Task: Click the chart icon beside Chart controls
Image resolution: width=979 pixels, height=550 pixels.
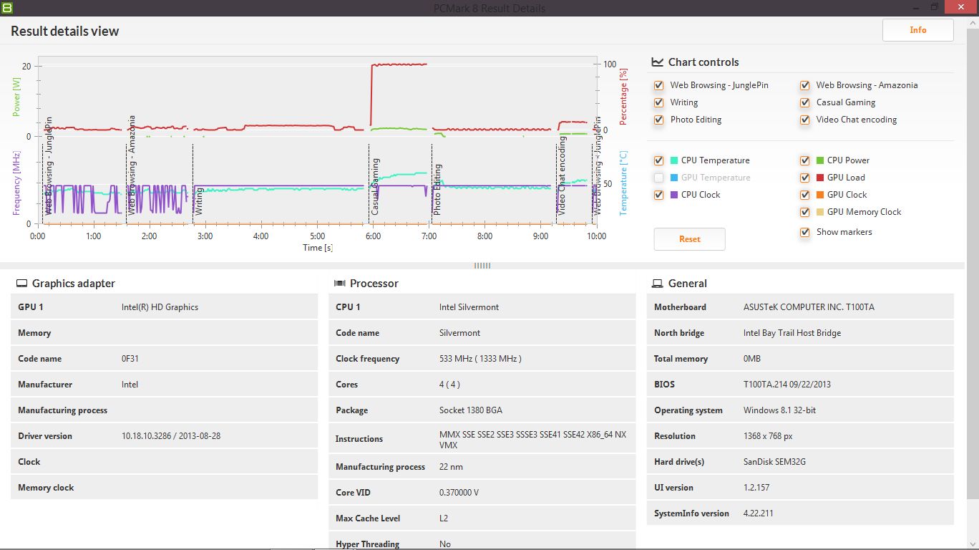Action: coord(658,62)
